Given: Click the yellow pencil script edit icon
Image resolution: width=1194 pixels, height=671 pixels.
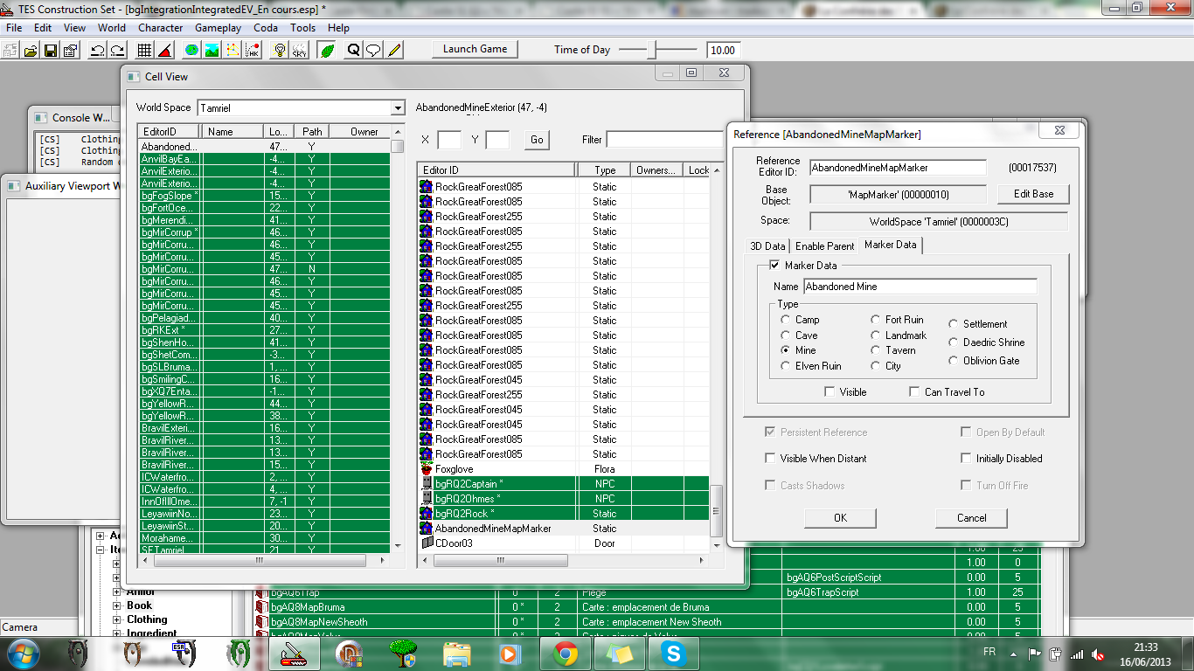Looking at the screenshot, I should tap(394, 50).
